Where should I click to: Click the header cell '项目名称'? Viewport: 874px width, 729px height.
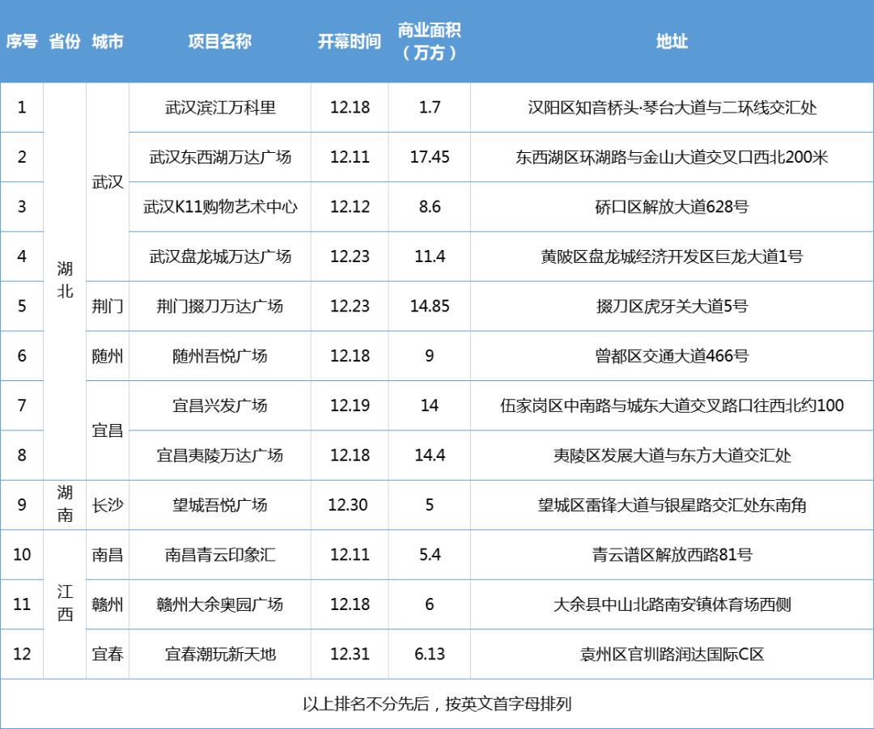tap(219, 41)
